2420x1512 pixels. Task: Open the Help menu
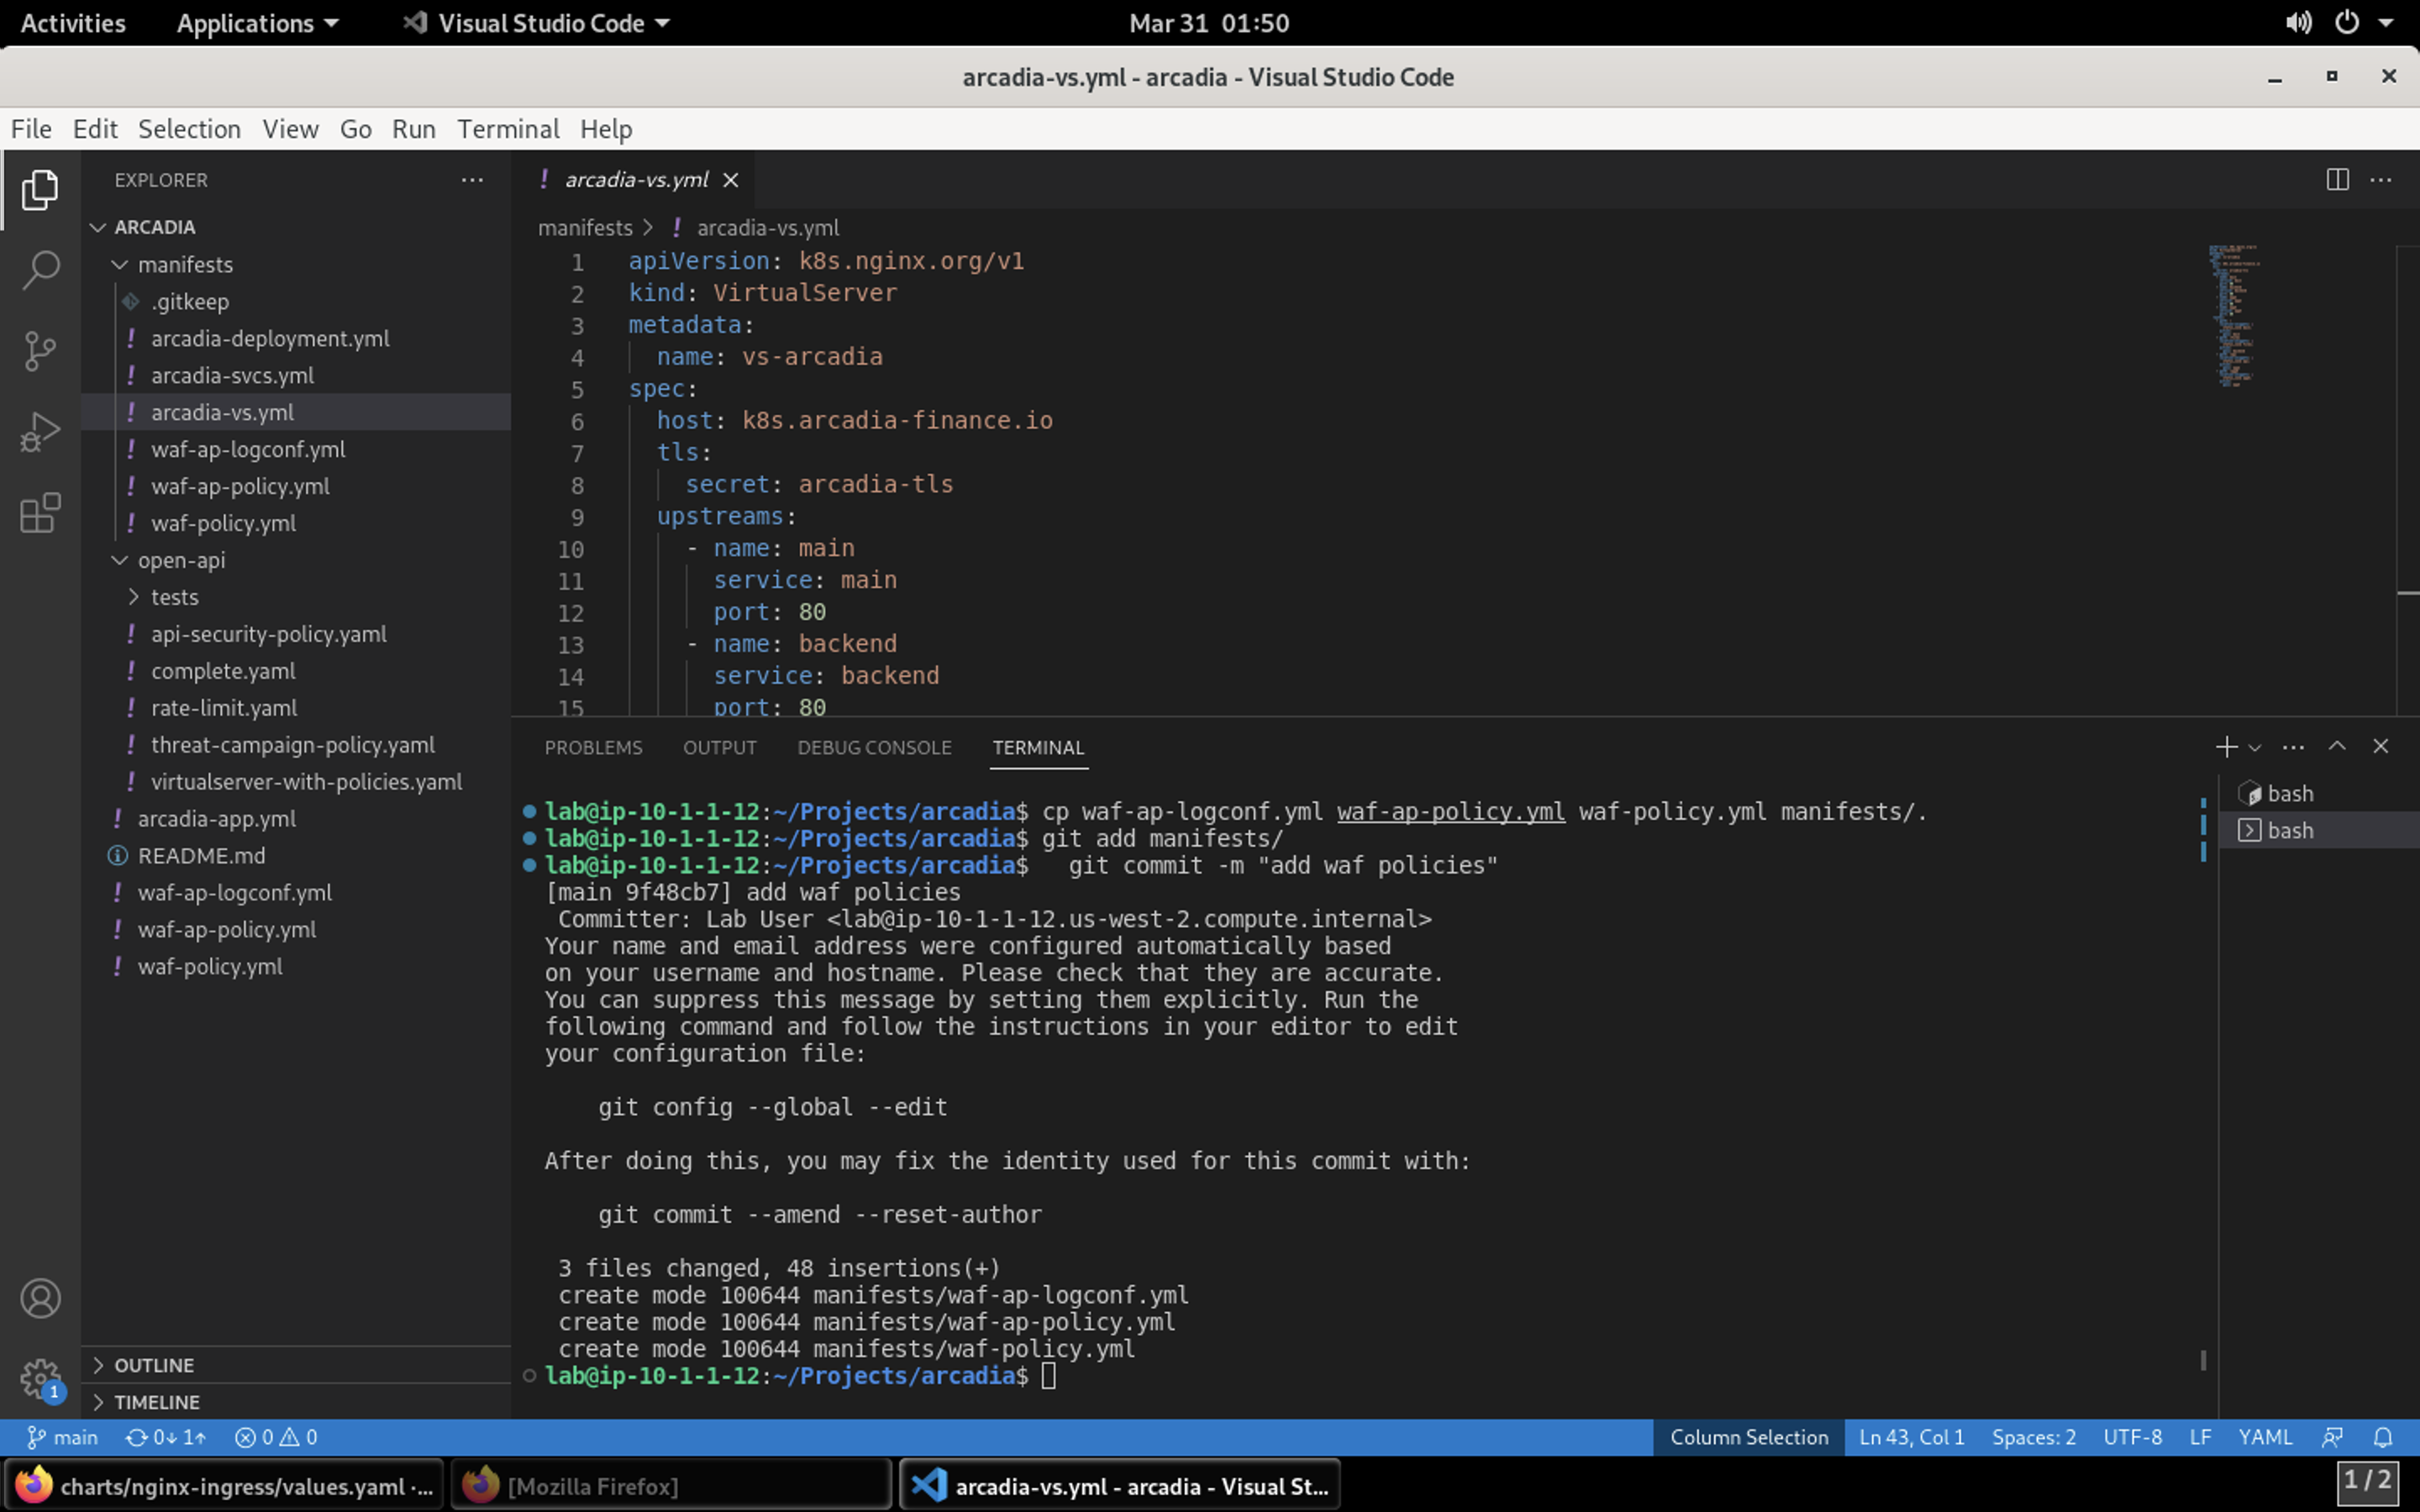point(606,129)
